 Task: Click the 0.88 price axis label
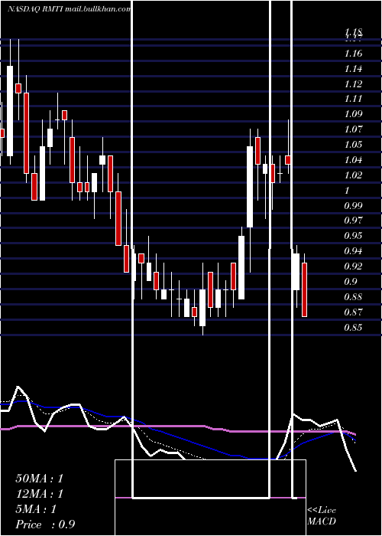[353, 297]
